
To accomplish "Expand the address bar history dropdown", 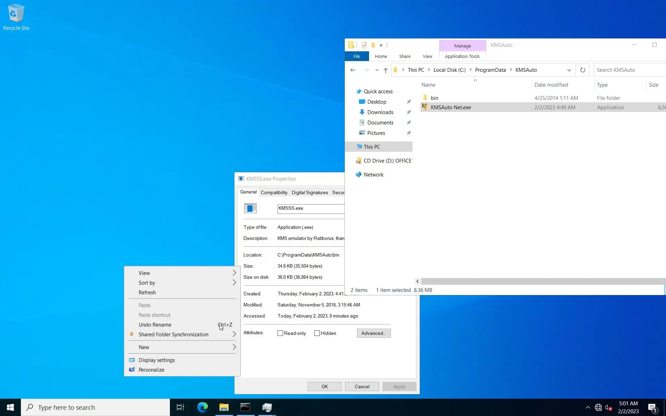I will coord(569,70).
